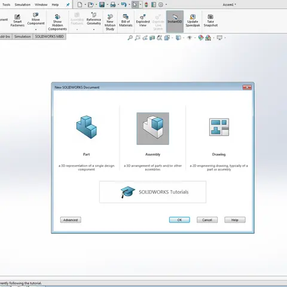
Task: Click Move Component tool
Action: tap(36, 19)
